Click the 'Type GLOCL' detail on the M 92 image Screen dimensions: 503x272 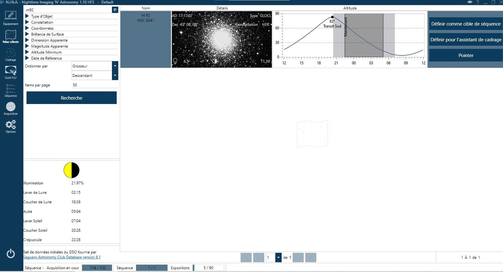tap(261, 16)
